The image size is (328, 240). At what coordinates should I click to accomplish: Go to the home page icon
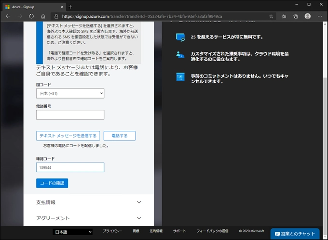click(43, 16)
